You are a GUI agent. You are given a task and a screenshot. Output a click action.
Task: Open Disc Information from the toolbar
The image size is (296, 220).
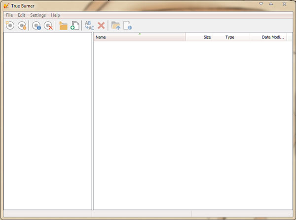coord(37,26)
